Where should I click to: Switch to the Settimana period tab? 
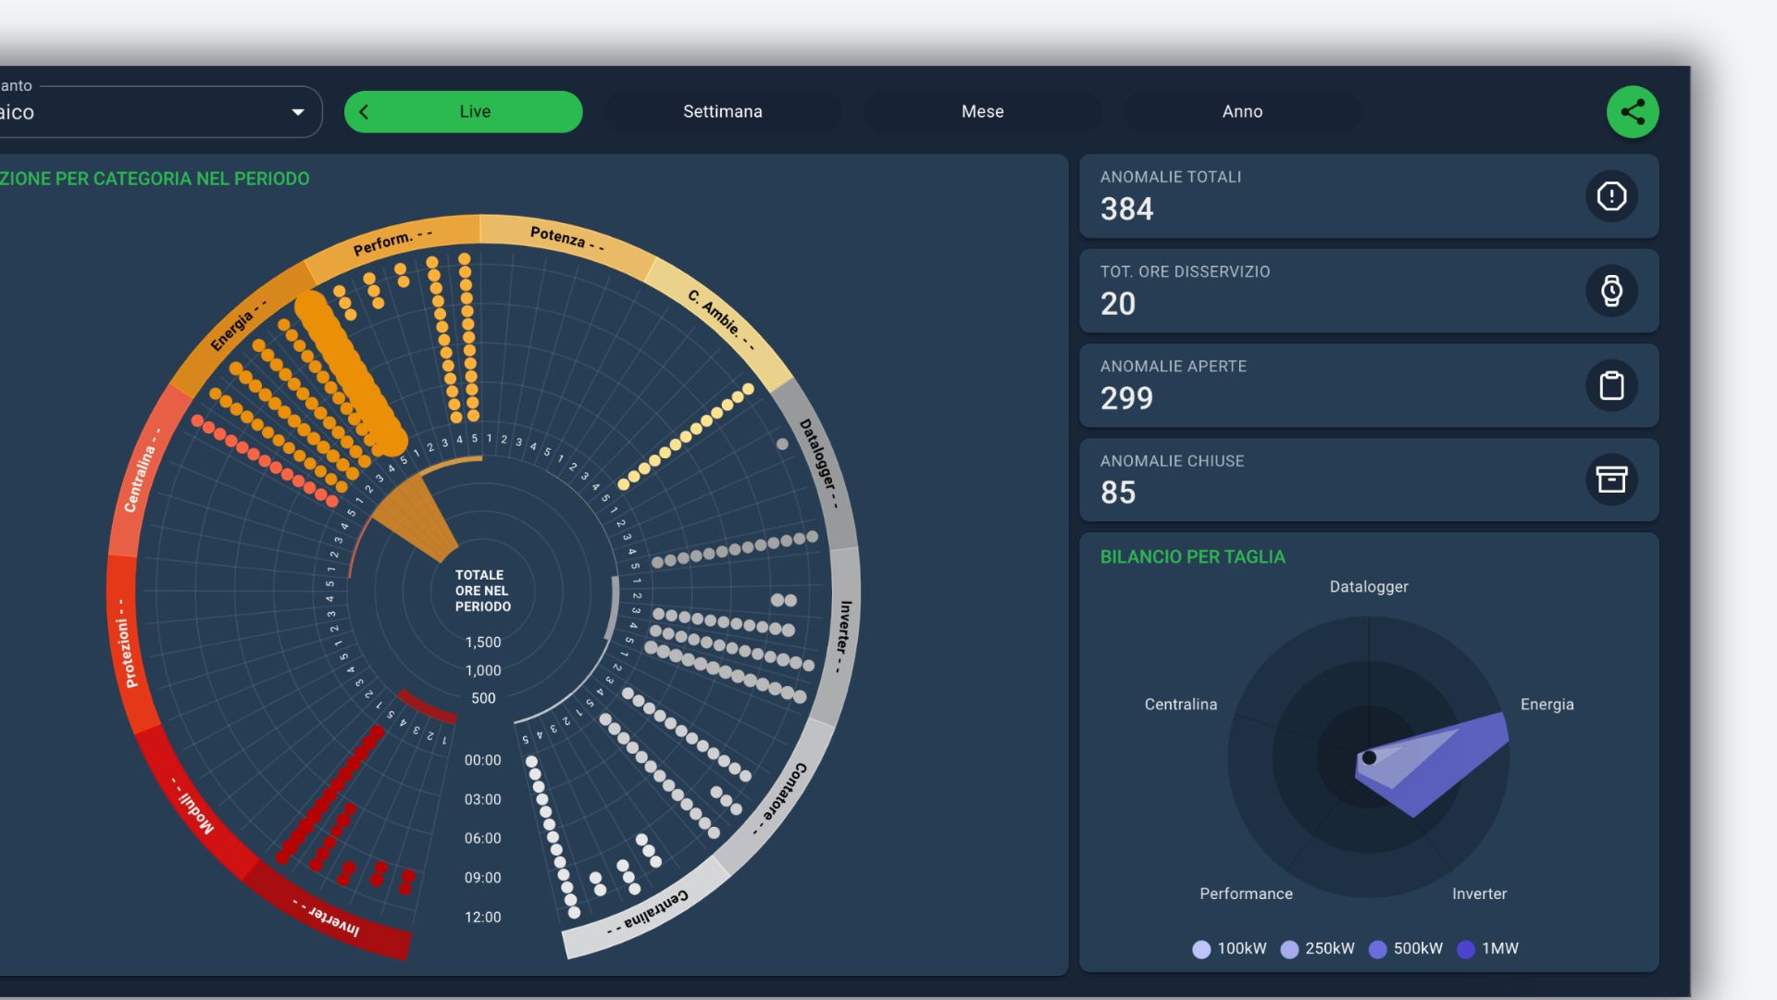pyautogui.click(x=723, y=112)
